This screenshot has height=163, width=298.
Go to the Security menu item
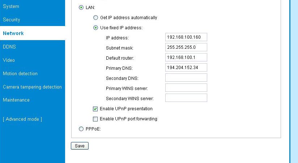(x=12, y=20)
